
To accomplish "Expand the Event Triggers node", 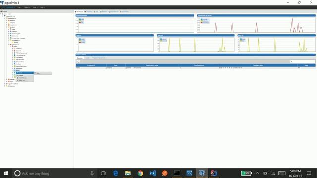I will [x=9, y=34].
